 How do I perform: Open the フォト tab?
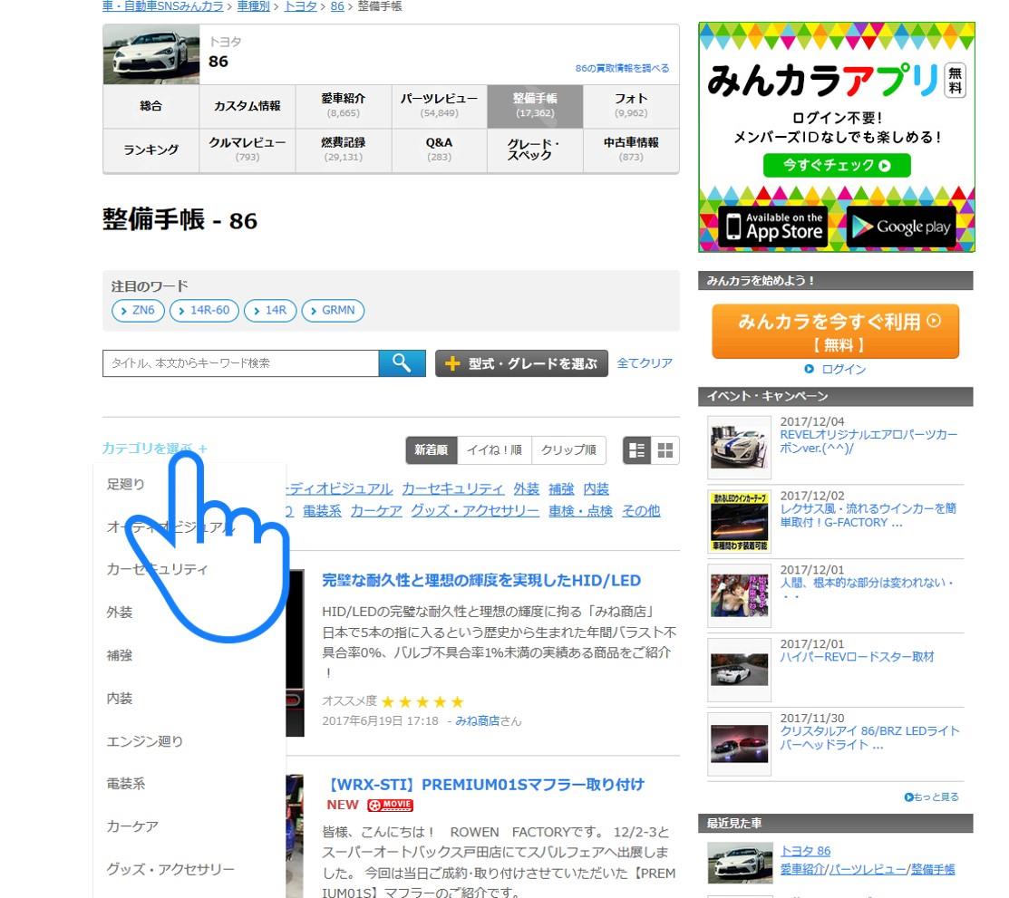[x=631, y=106]
